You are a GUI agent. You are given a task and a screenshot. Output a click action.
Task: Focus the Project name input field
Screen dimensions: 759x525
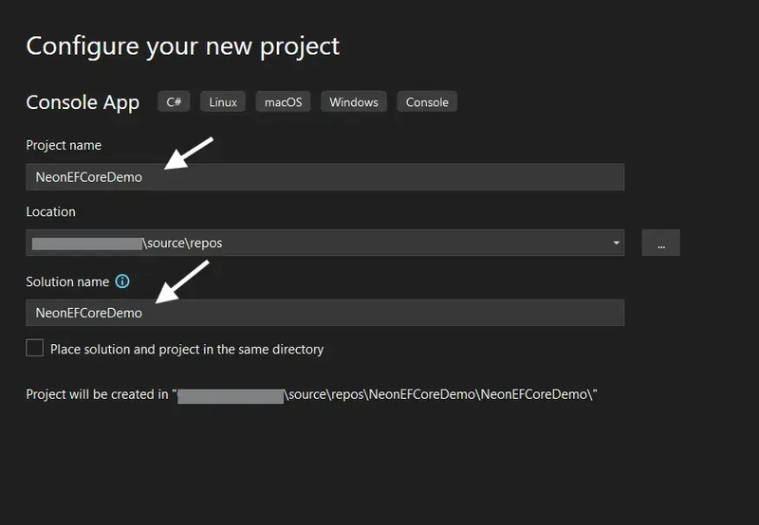324,177
